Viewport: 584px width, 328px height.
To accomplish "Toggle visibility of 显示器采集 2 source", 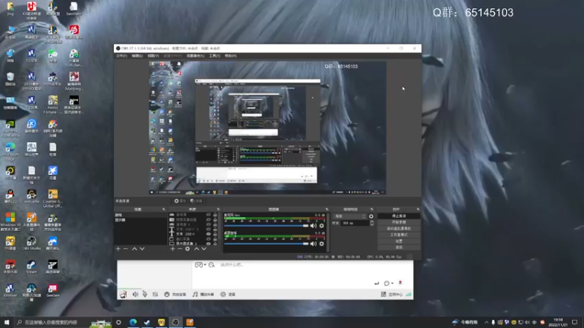I will (x=209, y=244).
